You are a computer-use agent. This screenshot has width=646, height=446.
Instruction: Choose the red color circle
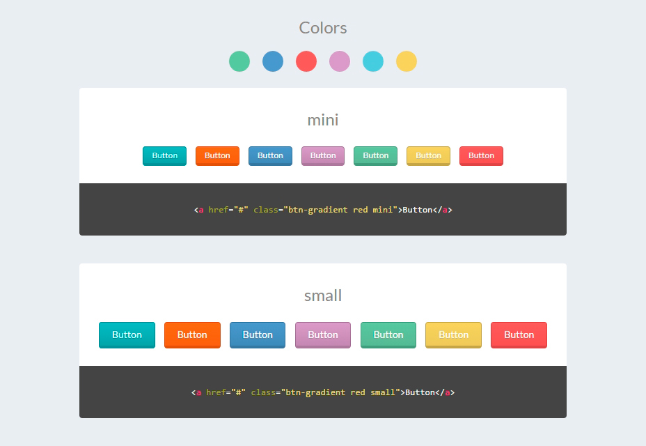(x=306, y=61)
